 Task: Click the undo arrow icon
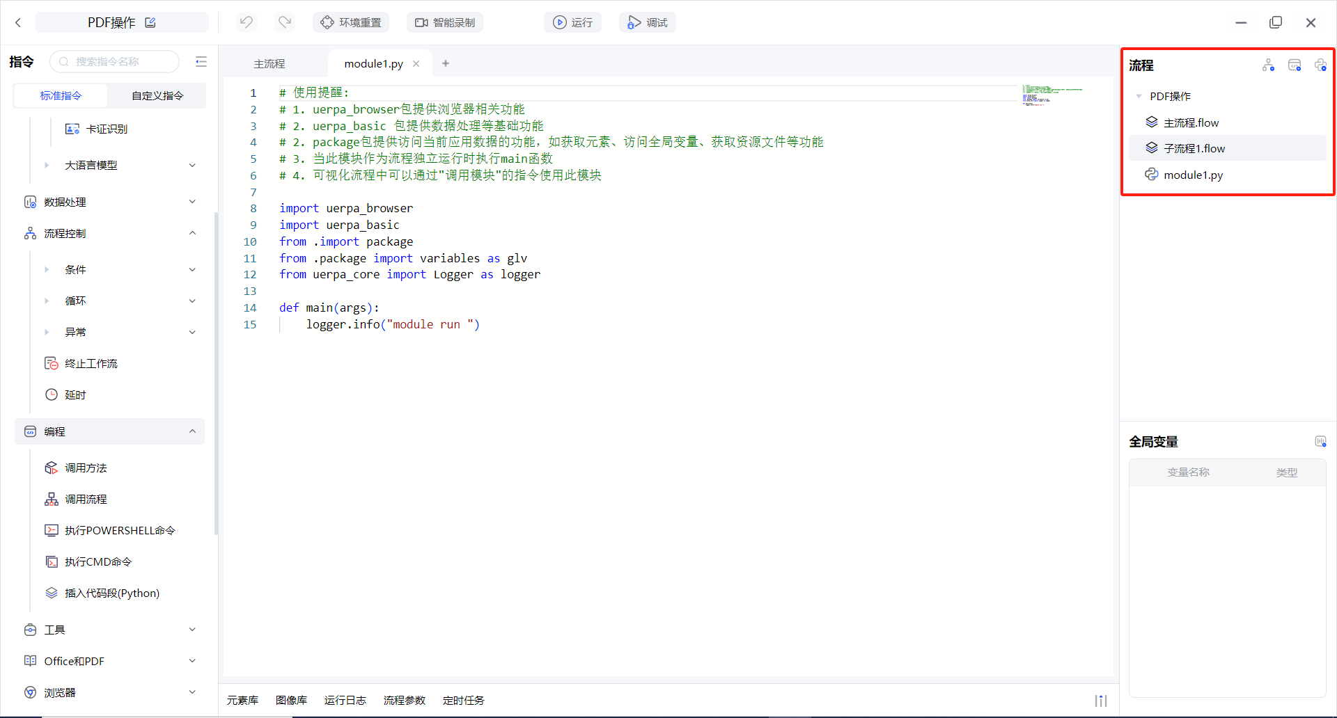[x=246, y=22]
